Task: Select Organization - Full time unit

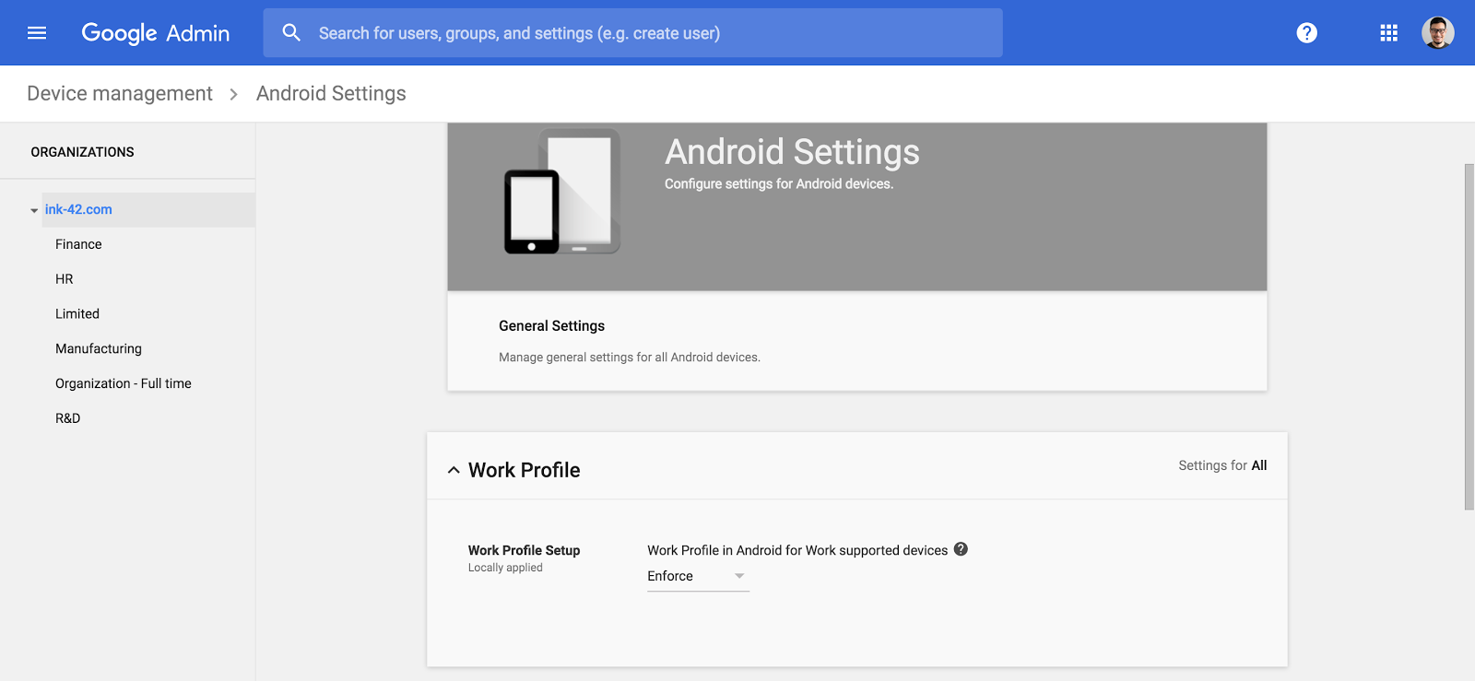Action: (x=124, y=383)
